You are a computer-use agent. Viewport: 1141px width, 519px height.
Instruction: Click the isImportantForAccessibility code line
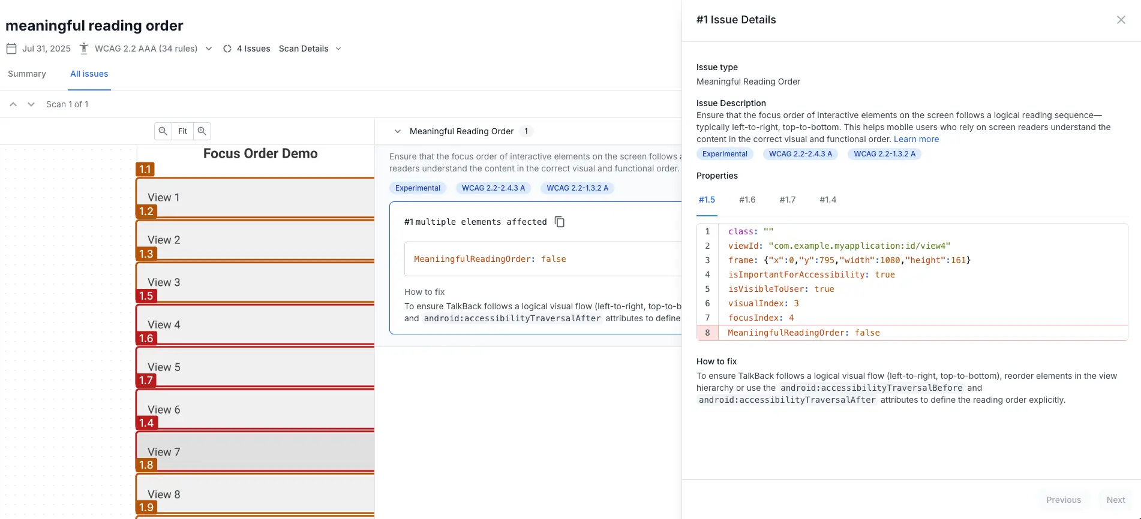pyautogui.click(x=912, y=274)
